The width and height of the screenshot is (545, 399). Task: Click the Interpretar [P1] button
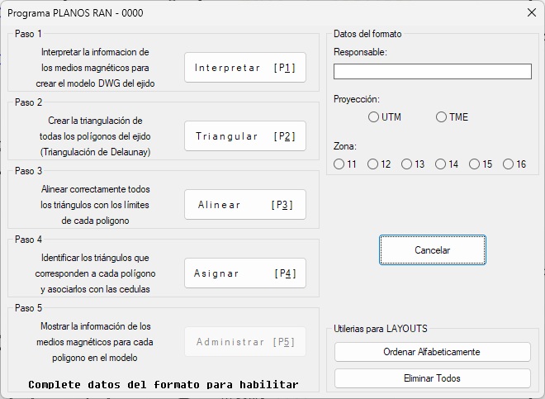tap(244, 68)
